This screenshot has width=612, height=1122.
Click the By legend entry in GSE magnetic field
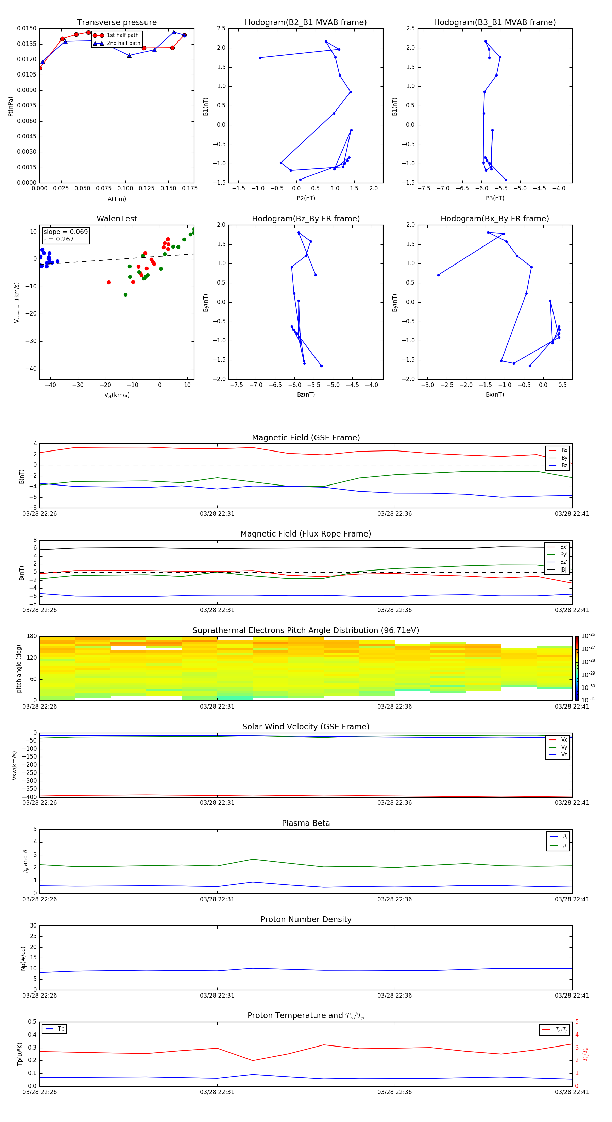(x=558, y=458)
